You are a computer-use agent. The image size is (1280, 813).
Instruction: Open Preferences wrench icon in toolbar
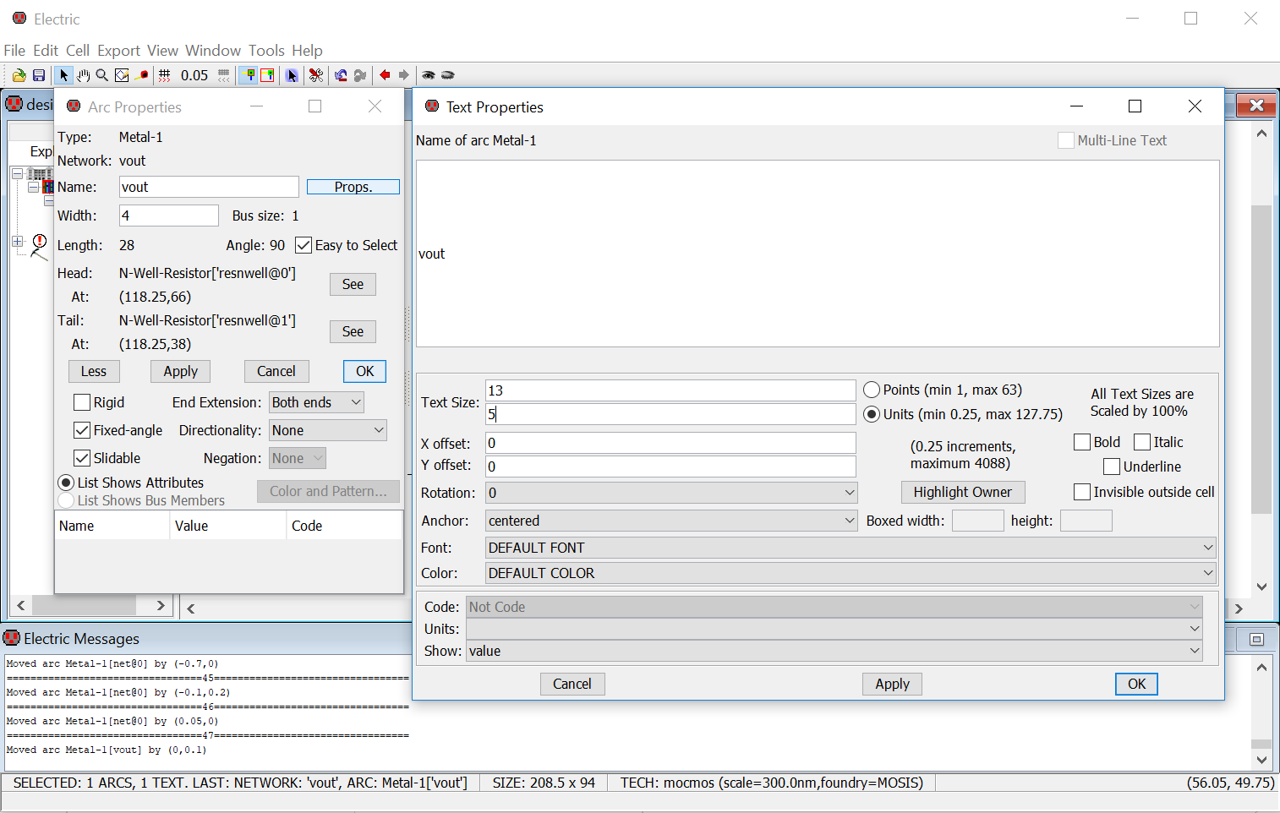point(316,75)
